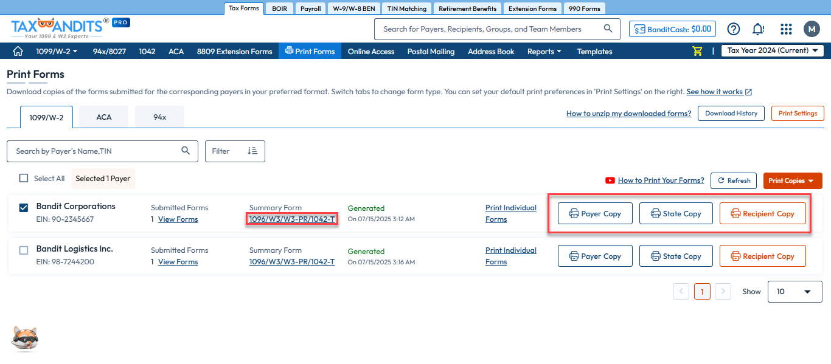Switch to the 94x print forms tab
Screen dimensions: 831x364
point(159,117)
